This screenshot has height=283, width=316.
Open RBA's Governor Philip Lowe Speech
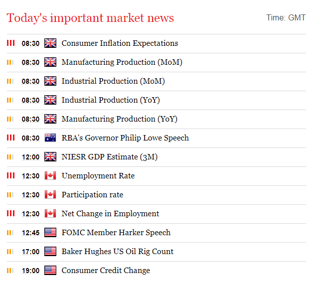(125, 138)
